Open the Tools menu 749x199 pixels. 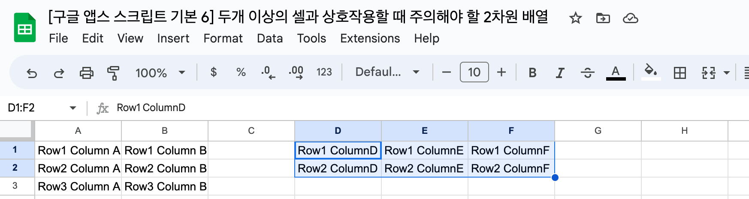311,38
